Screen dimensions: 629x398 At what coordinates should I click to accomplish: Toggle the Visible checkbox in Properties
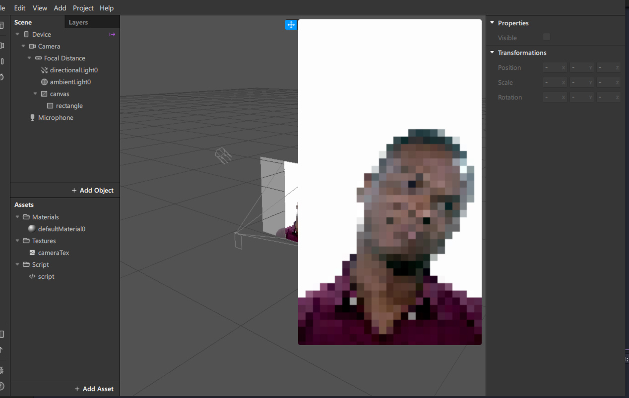click(x=547, y=37)
